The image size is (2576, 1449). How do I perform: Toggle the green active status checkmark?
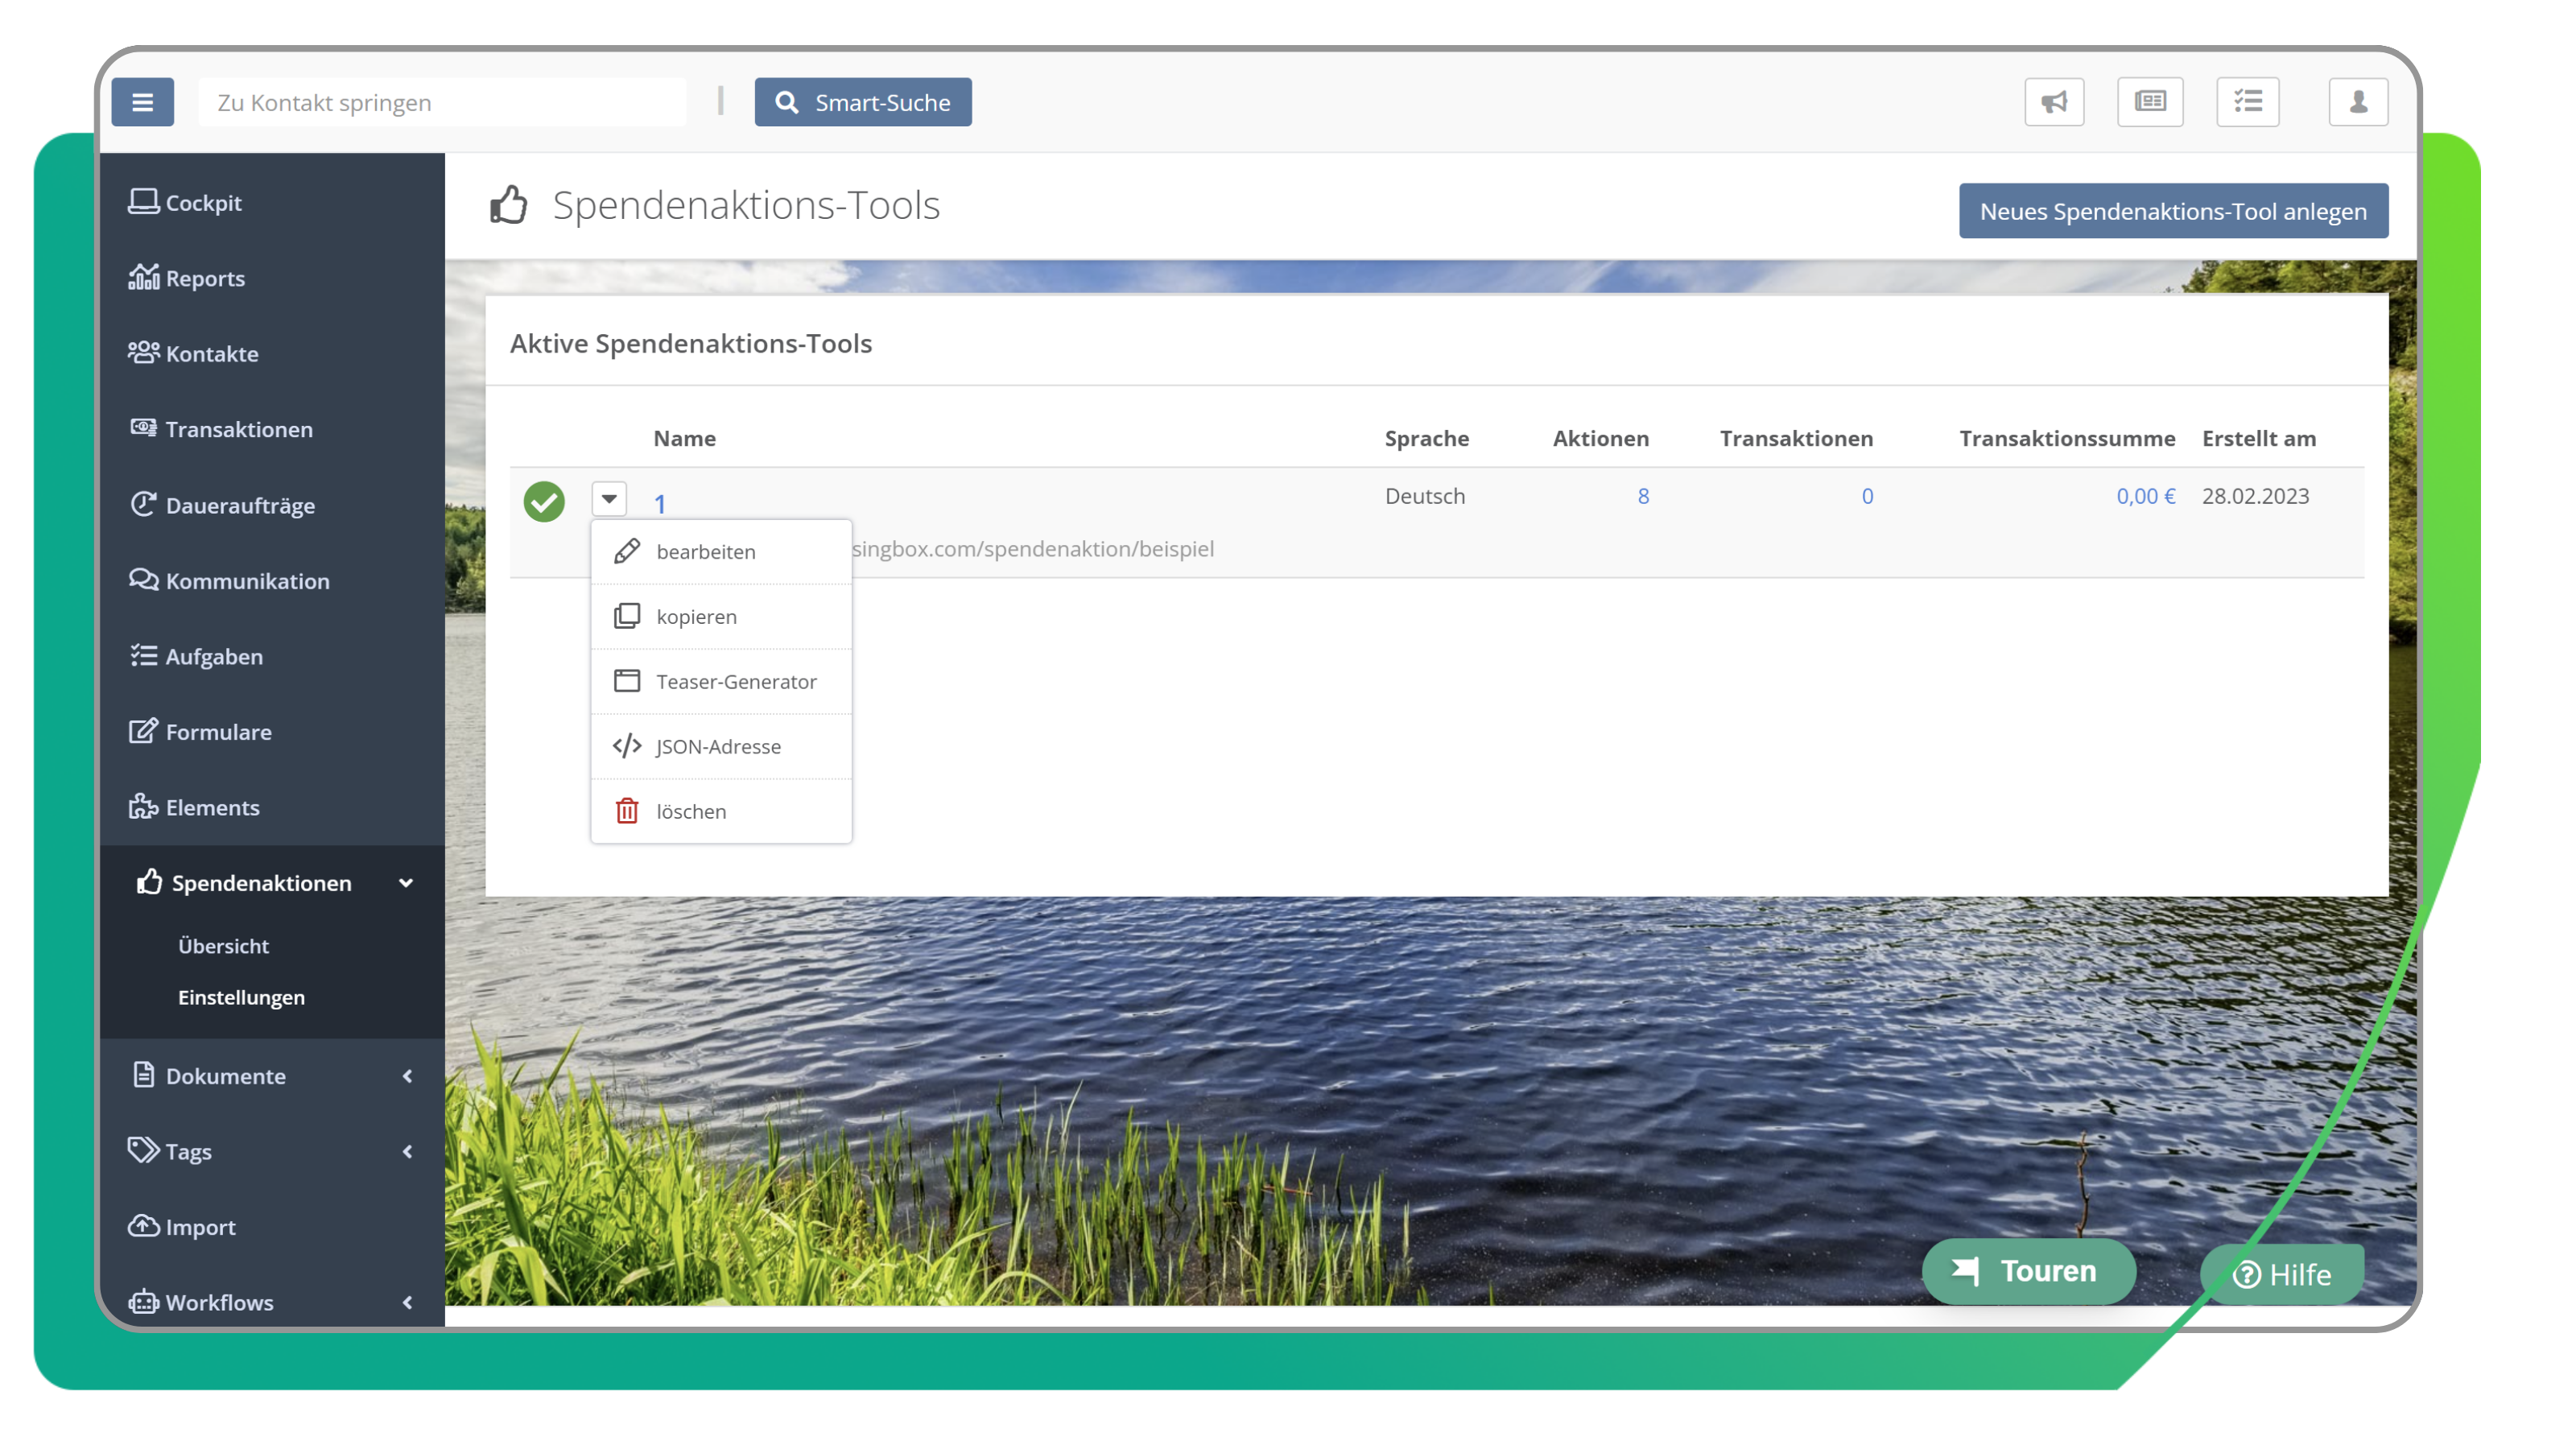tap(545, 501)
